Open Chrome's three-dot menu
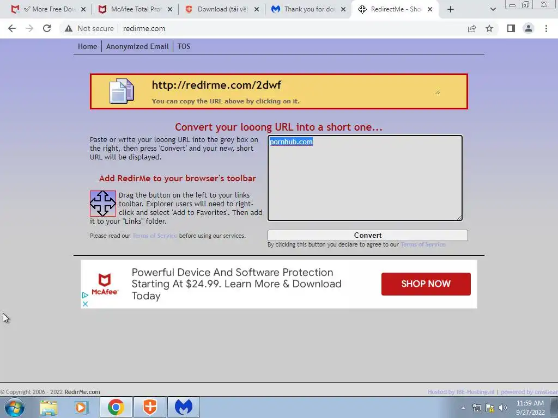 click(546, 28)
